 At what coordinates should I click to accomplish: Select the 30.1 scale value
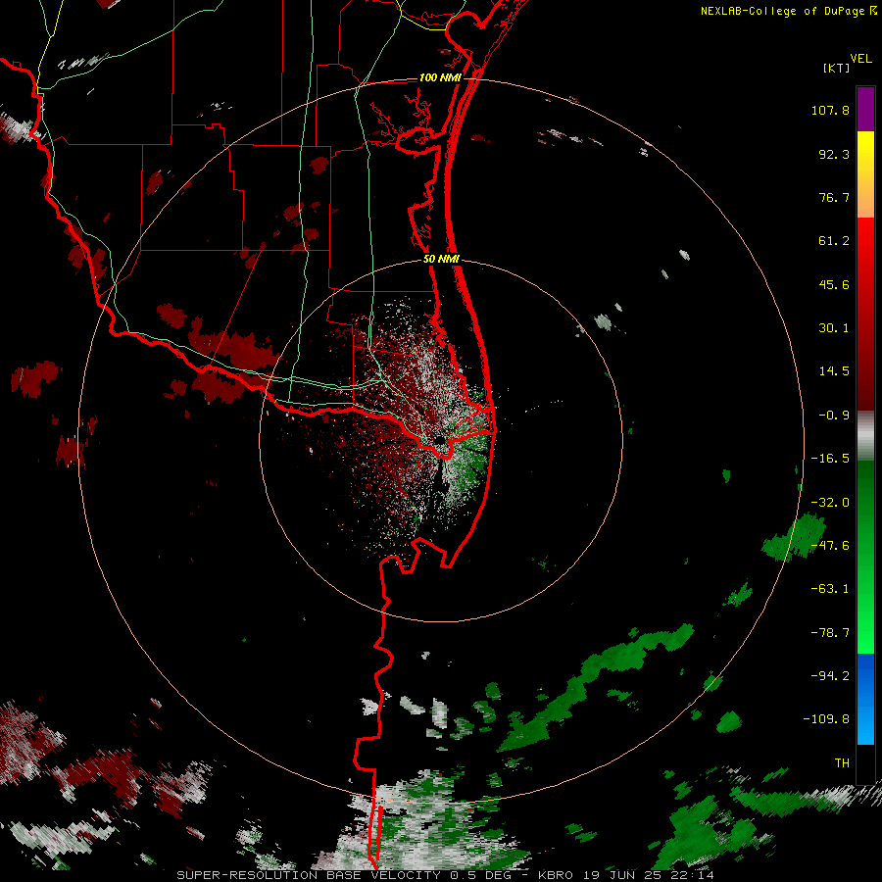click(x=834, y=328)
